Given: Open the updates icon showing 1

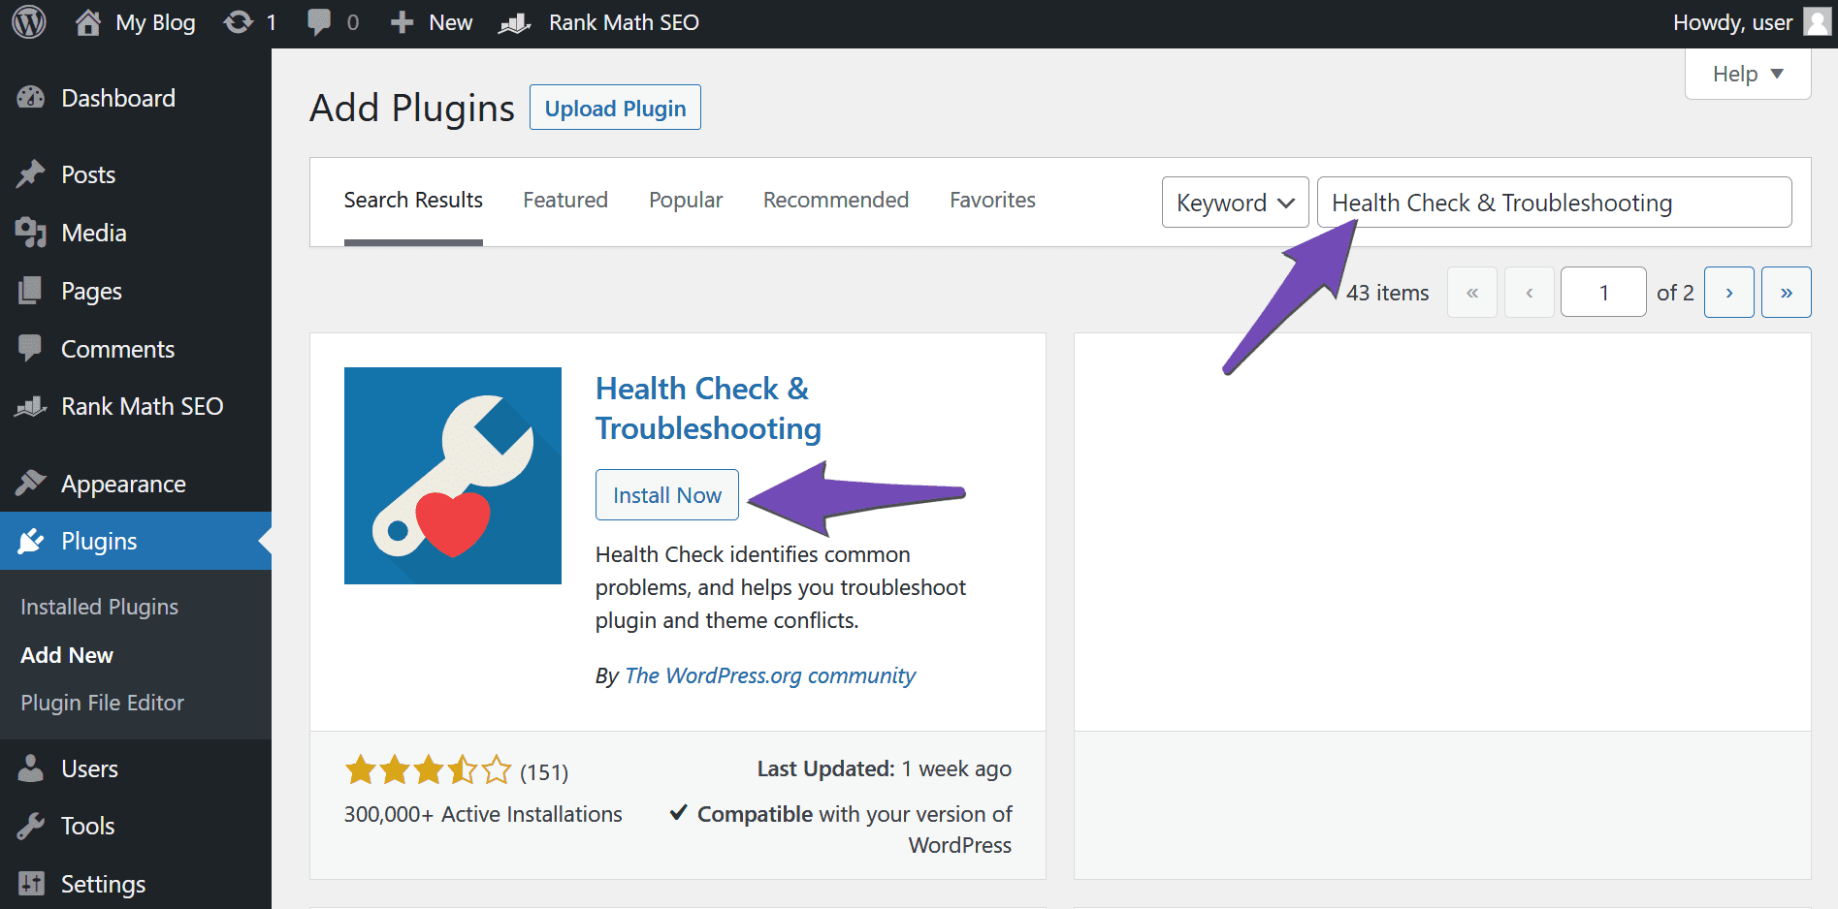Looking at the screenshot, I should pos(238,22).
